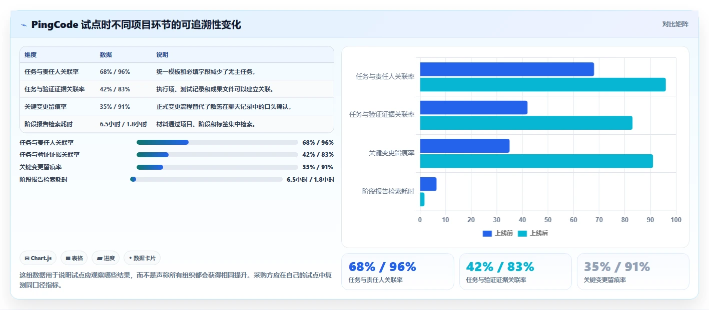The image size is (709, 310).
Task: Click the 关键变更留痕率 chart axis label
Action: pos(391,153)
